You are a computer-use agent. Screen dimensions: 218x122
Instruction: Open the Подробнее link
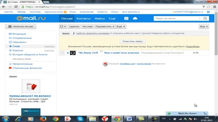point(192,46)
